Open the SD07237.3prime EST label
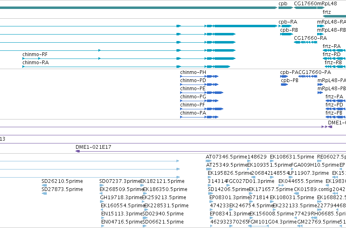Screen dimensions: 346x228 pos(120,181)
